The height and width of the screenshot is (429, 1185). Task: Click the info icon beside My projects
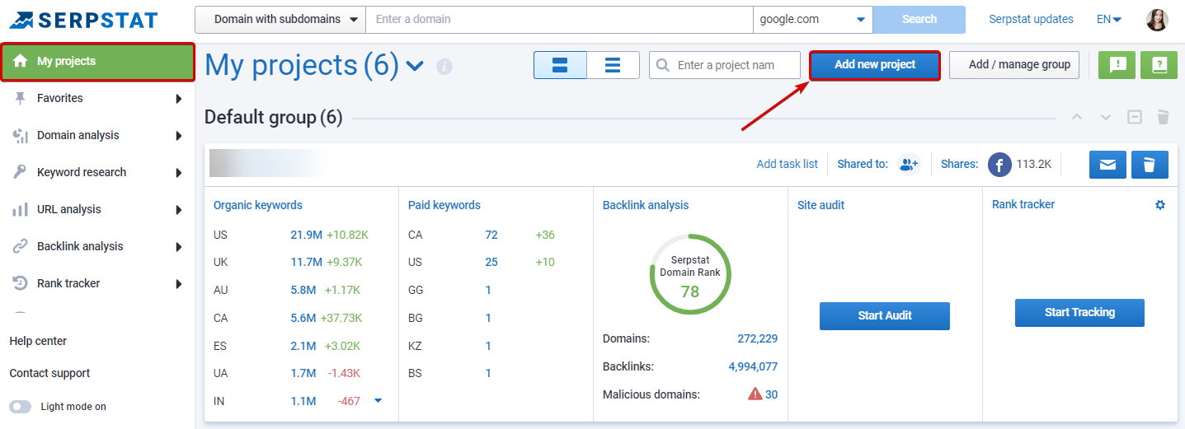[444, 67]
